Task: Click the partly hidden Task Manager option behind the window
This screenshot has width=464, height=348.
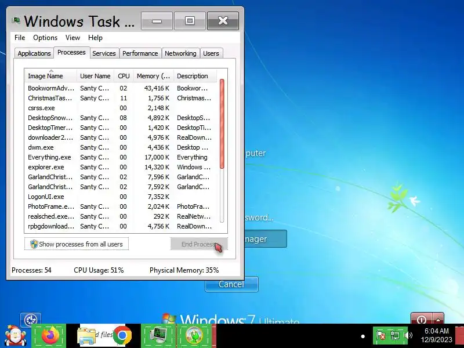Action: coord(266,239)
